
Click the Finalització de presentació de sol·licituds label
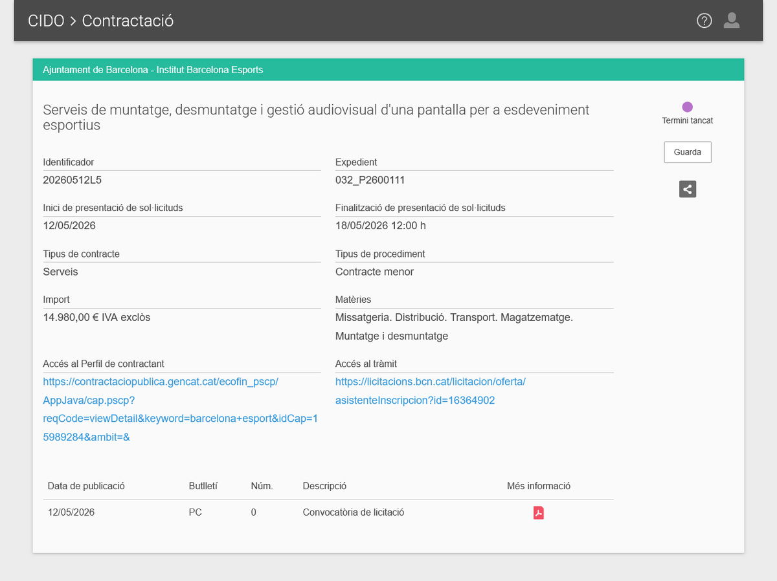(x=420, y=208)
